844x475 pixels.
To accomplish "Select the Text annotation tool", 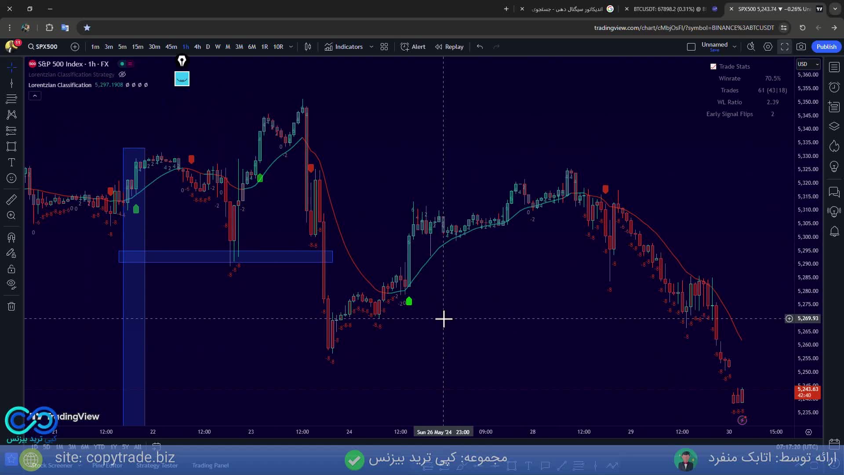I will pyautogui.click(x=11, y=162).
